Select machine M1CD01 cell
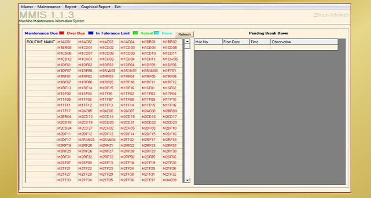The image size is (371, 198). (x=88, y=48)
